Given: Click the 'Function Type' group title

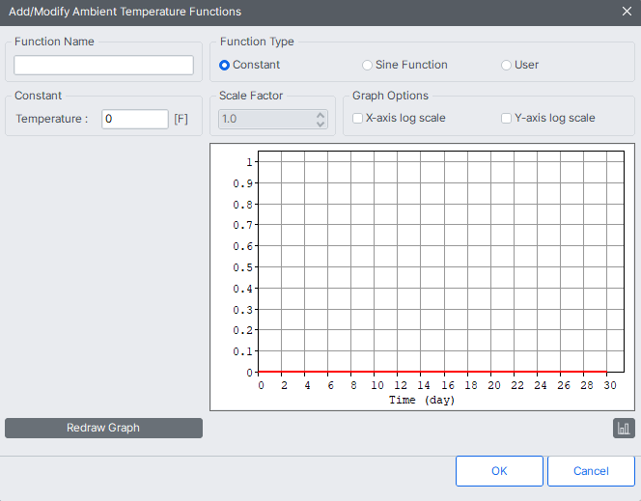Looking at the screenshot, I should [x=257, y=42].
